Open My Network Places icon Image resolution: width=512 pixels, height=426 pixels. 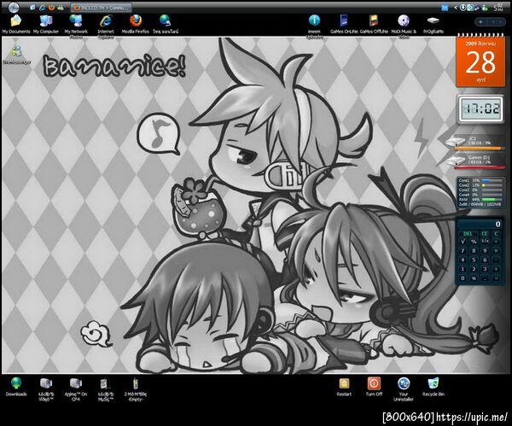[x=76, y=20]
